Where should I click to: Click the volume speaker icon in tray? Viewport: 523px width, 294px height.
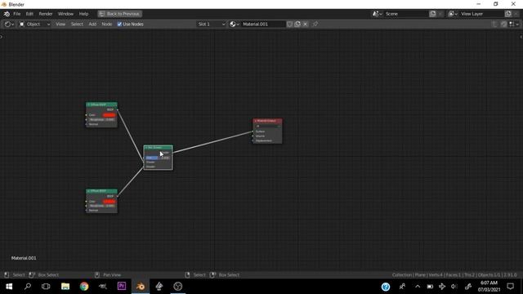tap(454, 287)
